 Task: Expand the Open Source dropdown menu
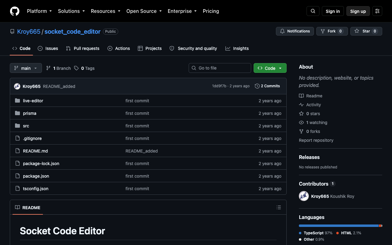144,11
